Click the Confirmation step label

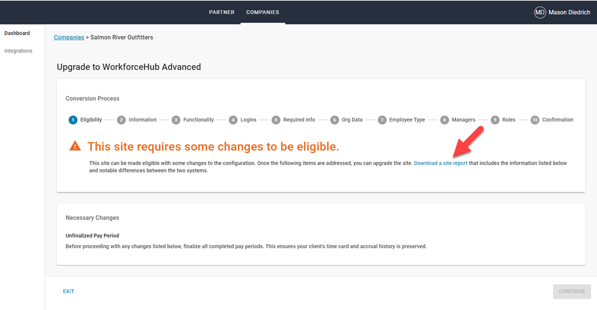pyautogui.click(x=558, y=120)
